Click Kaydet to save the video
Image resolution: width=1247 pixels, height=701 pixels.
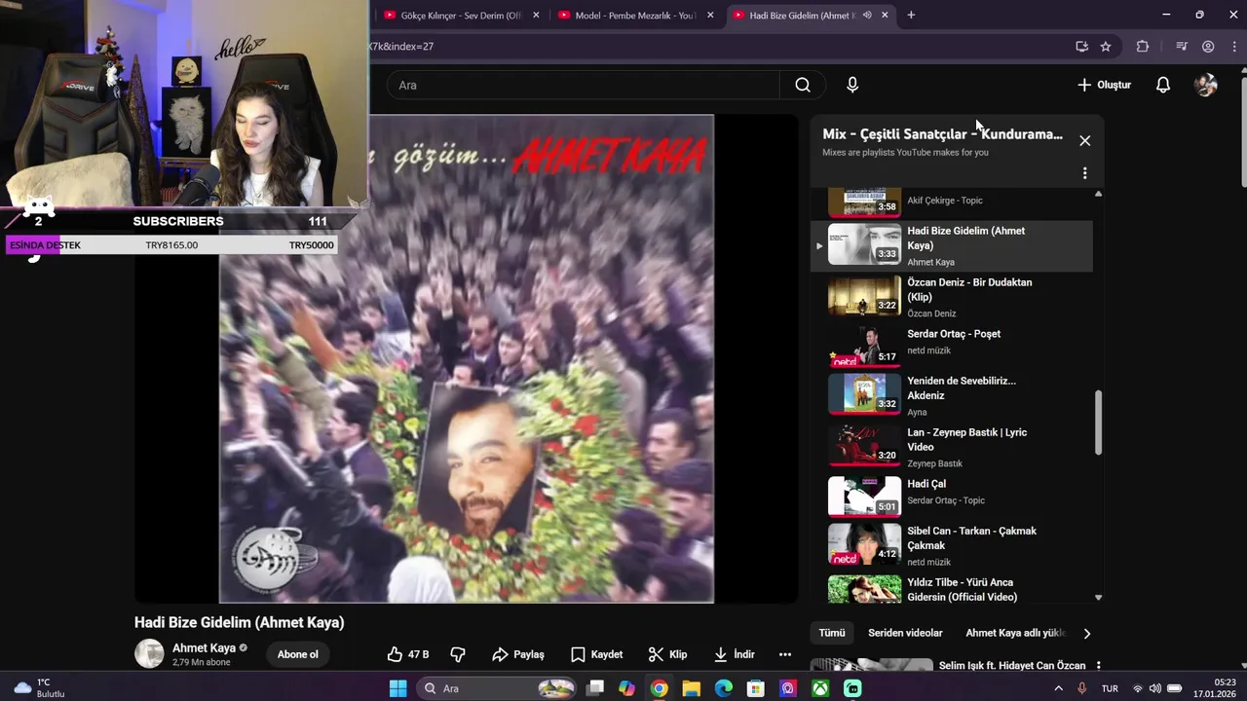click(x=596, y=654)
